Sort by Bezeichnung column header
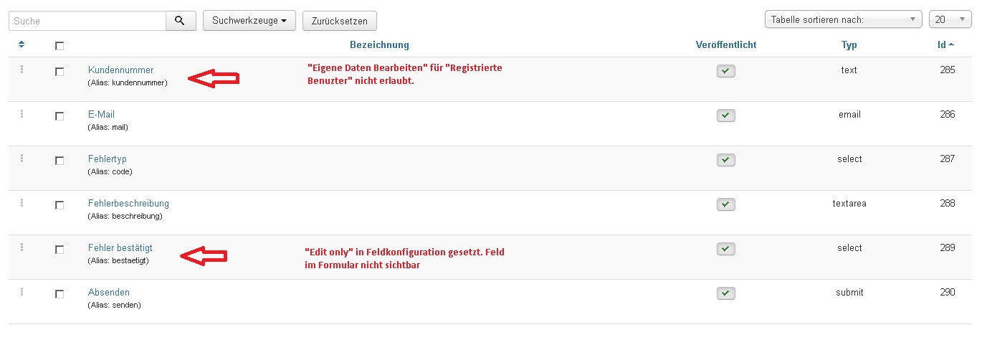982x345 pixels. click(379, 44)
